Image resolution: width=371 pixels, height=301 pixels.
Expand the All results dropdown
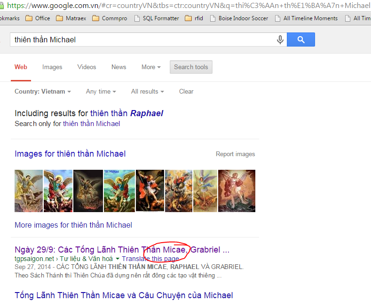coord(147,91)
